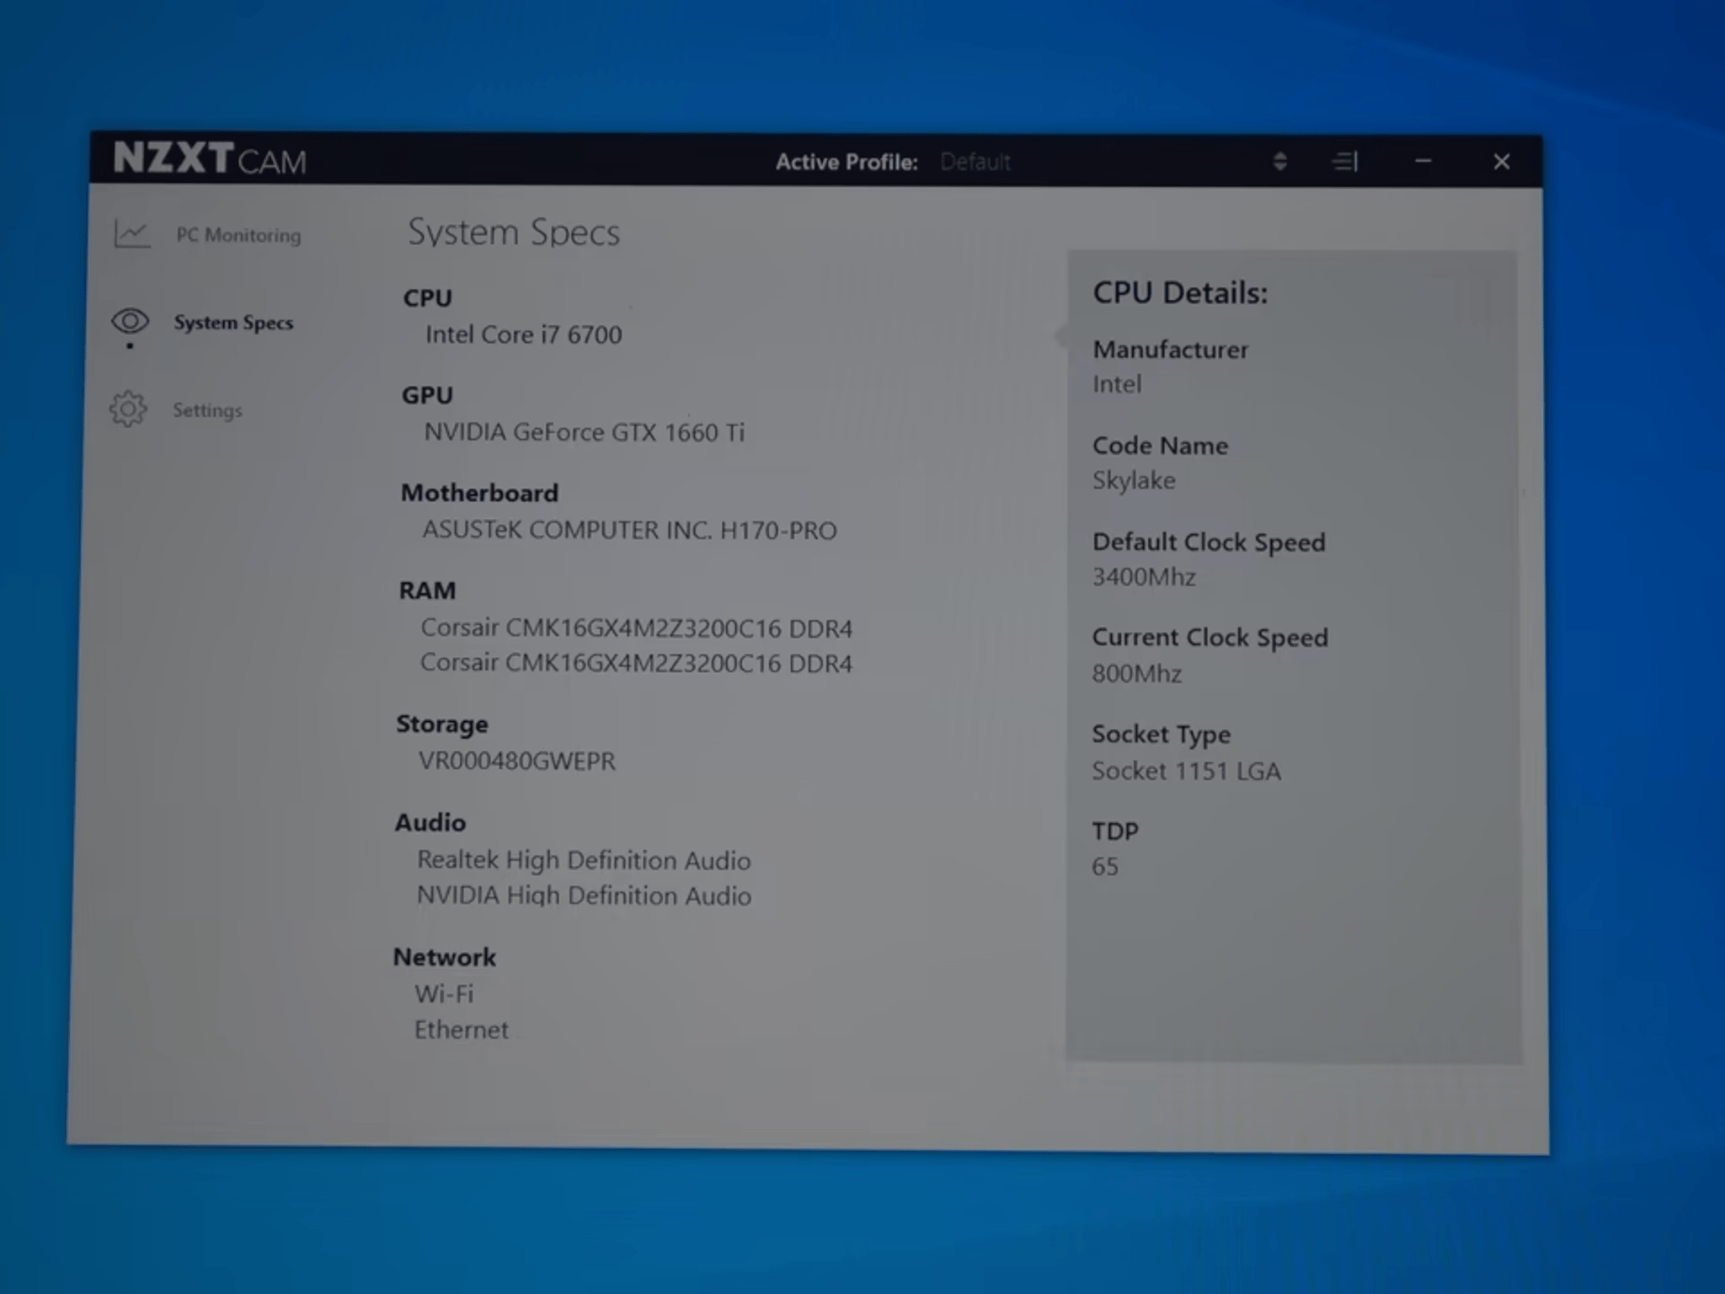The width and height of the screenshot is (1725, 1294).
Task: Click the System Specs page title
Action: [x=514, y=233]
